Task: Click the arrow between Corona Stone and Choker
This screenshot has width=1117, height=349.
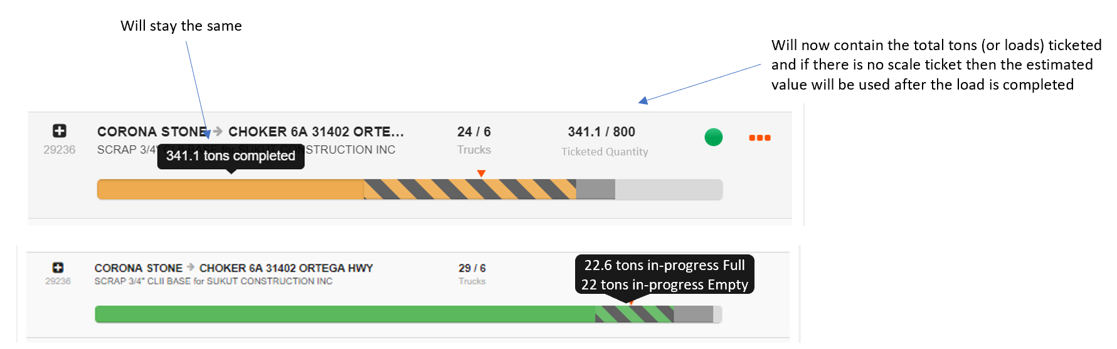Action: [218, 131]
